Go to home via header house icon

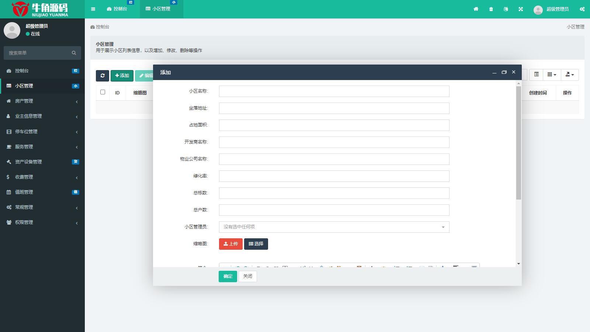476,9
